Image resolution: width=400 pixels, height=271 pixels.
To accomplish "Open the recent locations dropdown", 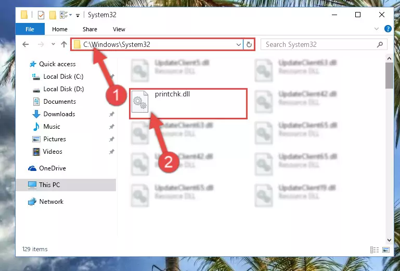I will tap(53, 44).
